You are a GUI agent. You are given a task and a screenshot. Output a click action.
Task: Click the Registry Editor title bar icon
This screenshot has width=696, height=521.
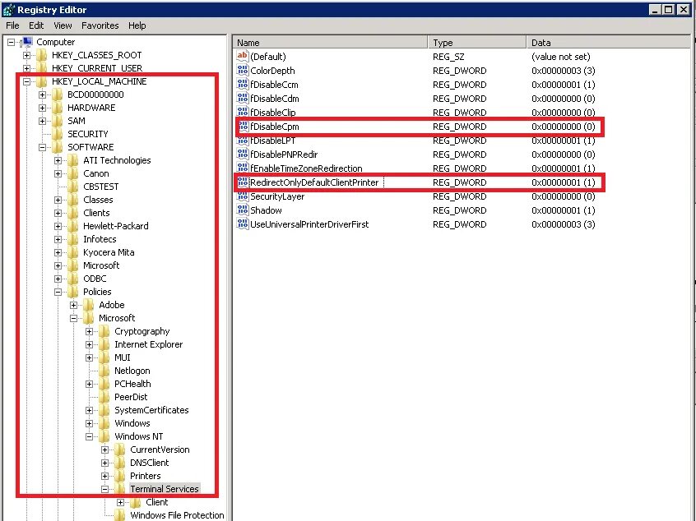(9, 10)
